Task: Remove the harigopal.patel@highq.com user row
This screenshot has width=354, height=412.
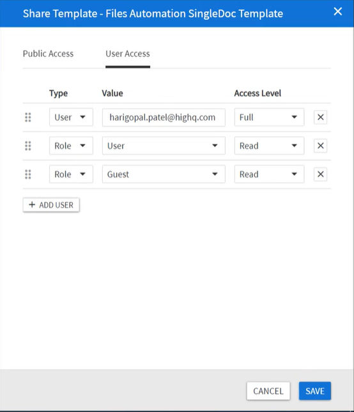Action: (x=320, y=117)
